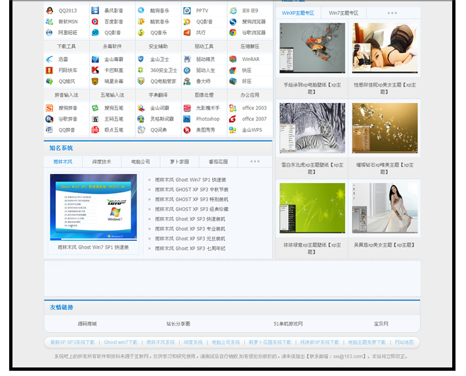The height and width of the screenshot is (376, 466).
Task: Click the 迅雷 download tool icon
Action: (50, 60)
